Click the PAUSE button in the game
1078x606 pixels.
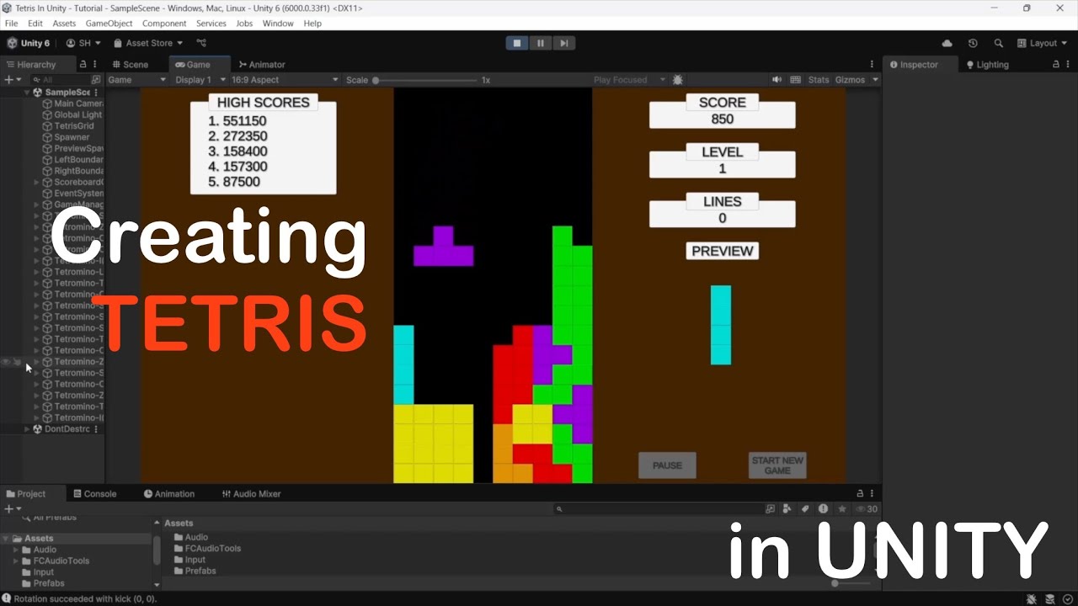(x=667, y=465)
